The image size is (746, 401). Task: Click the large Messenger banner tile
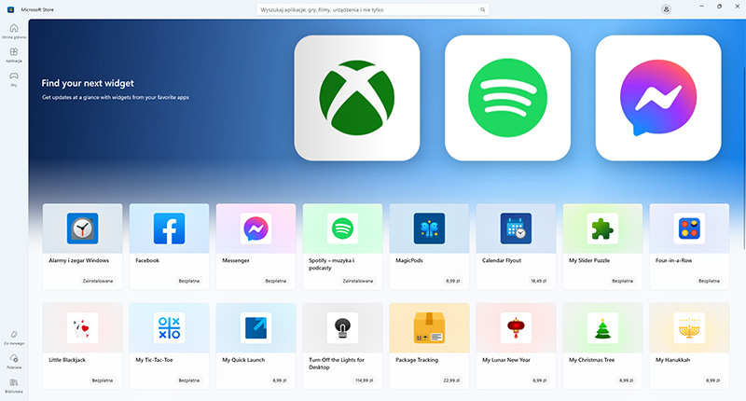[658, 98]
